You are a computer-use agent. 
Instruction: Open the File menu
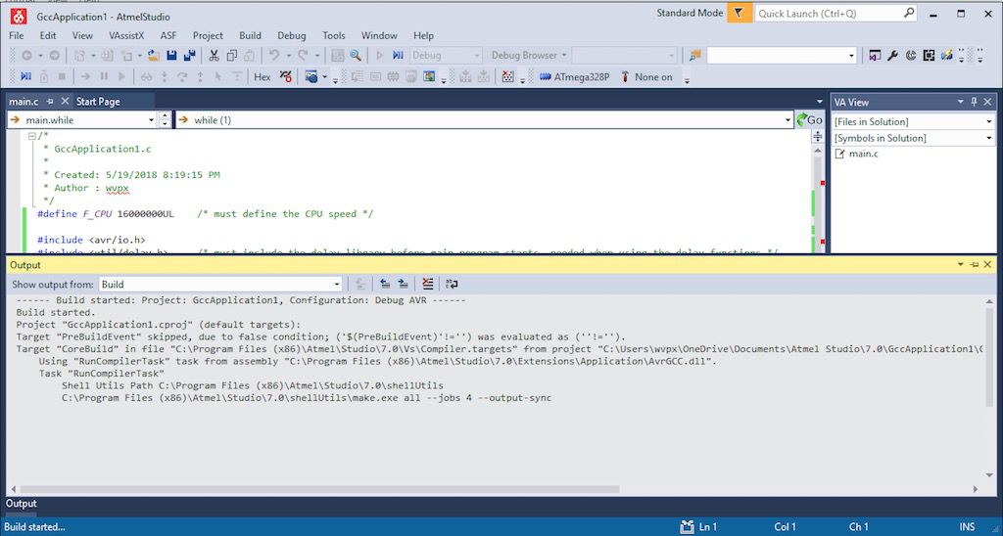16,36
